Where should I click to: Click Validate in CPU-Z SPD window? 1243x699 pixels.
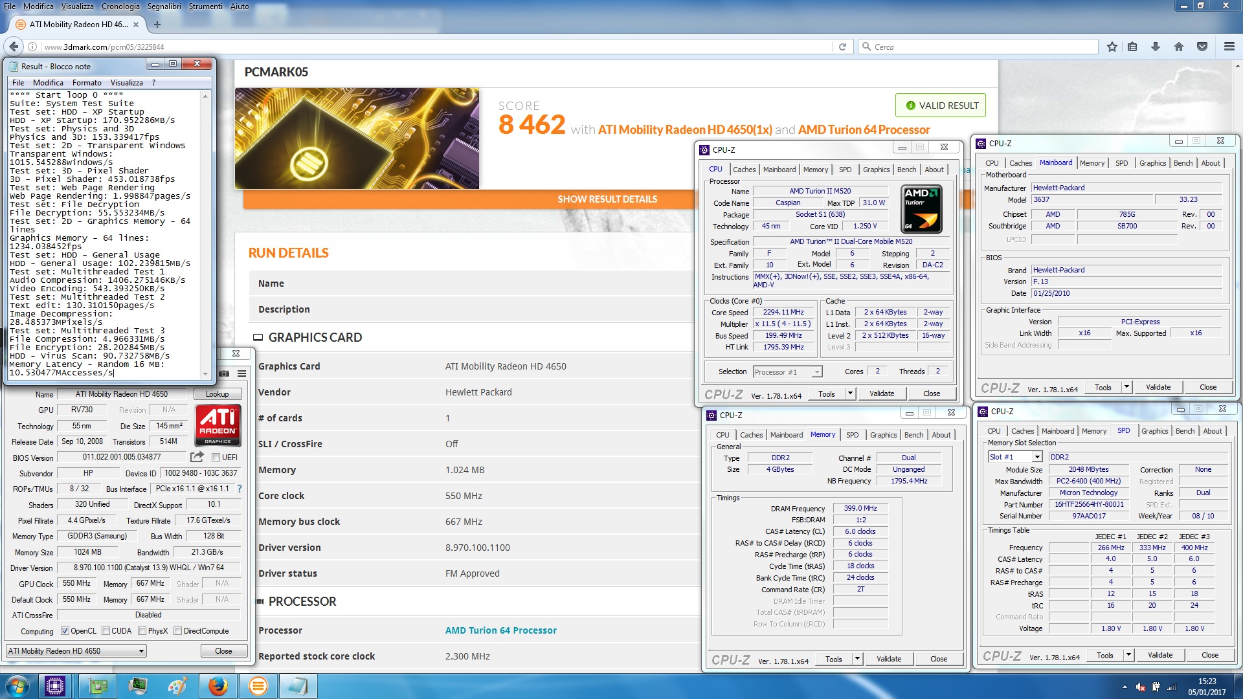point(1160,655)
